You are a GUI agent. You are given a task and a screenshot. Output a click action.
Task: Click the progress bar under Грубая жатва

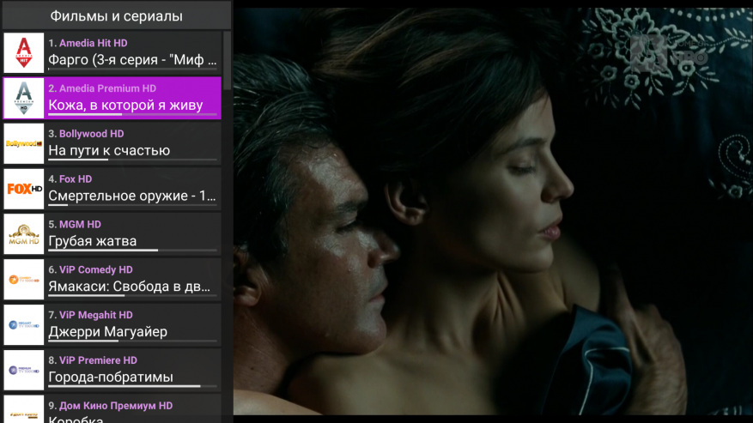[132, 251]
